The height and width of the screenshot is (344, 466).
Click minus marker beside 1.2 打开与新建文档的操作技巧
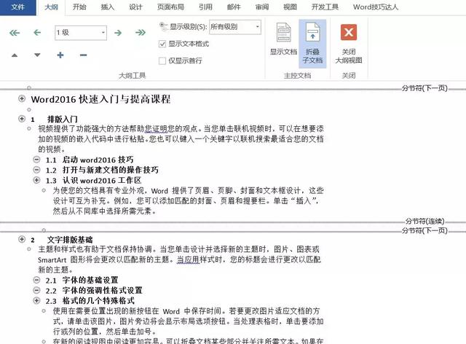(36, 170)
